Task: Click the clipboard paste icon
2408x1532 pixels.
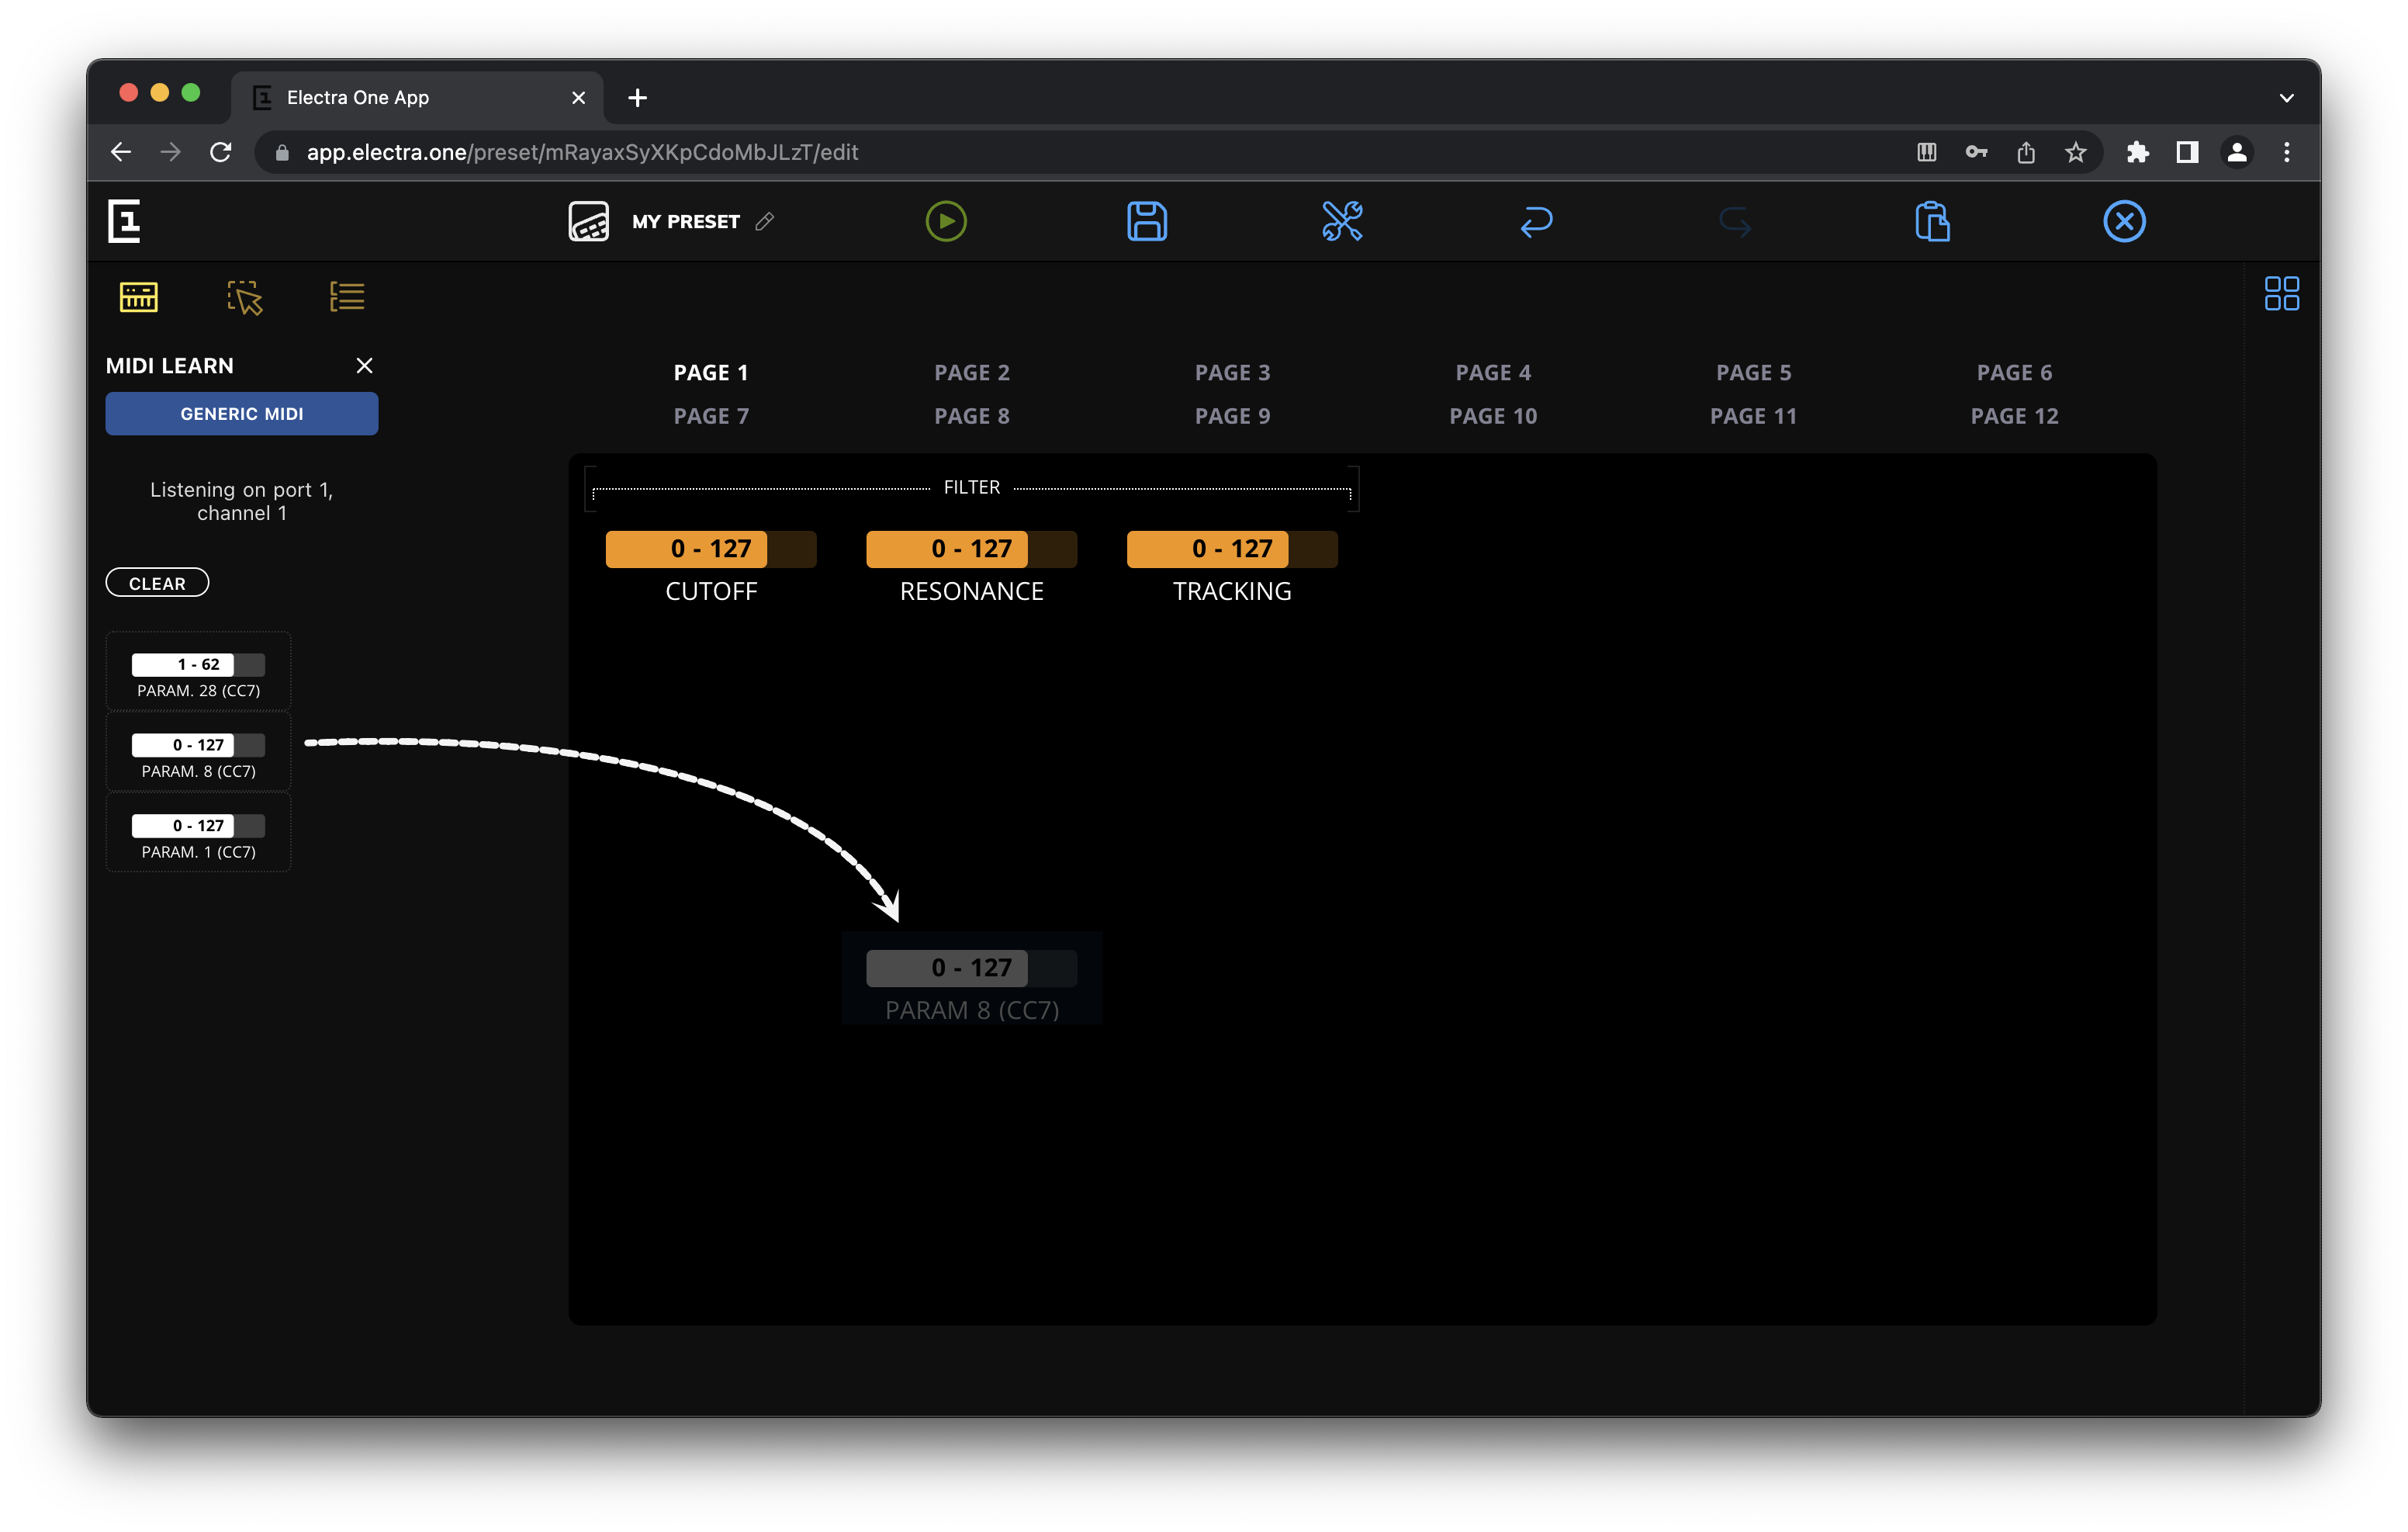Action: point(1931,221)
